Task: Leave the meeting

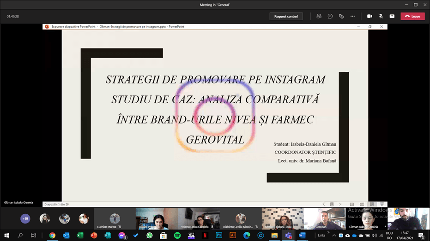Action: pyautogui.click(x=412, y=16)
